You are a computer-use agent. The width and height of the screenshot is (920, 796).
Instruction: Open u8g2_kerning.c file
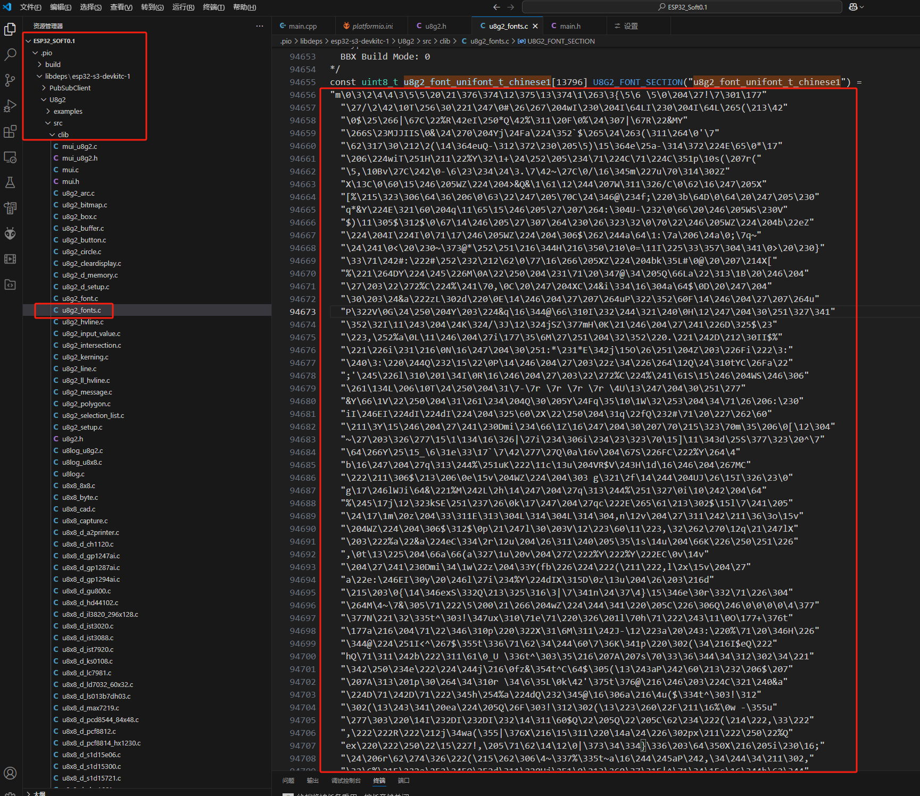(x=147, y=357)
